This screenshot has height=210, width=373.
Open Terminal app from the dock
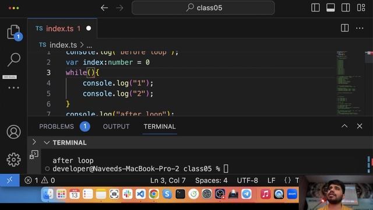pyautogui.click(x=180, y=194)
